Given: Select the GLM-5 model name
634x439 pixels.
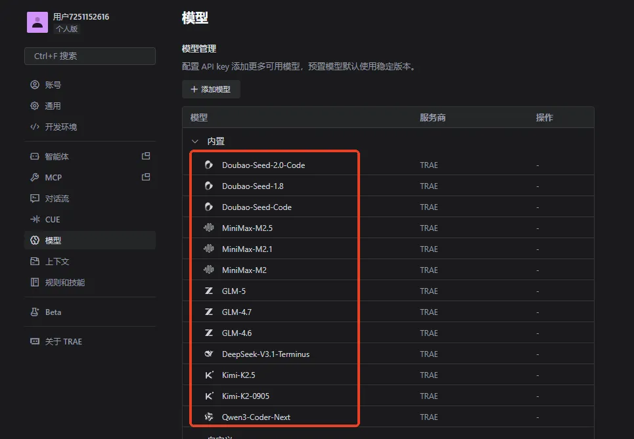Looking at the screenshot, I should [x=234, y=291].
